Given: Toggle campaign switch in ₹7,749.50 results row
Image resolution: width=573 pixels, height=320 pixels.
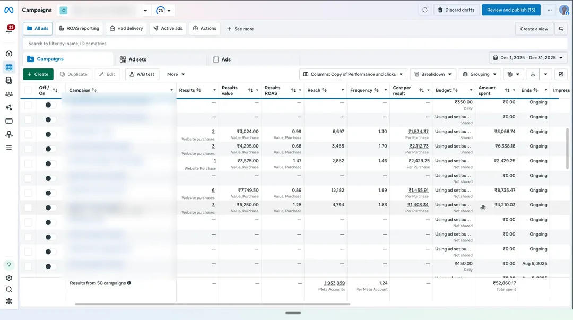Looking at the screenshot, I should coord(50,193).
